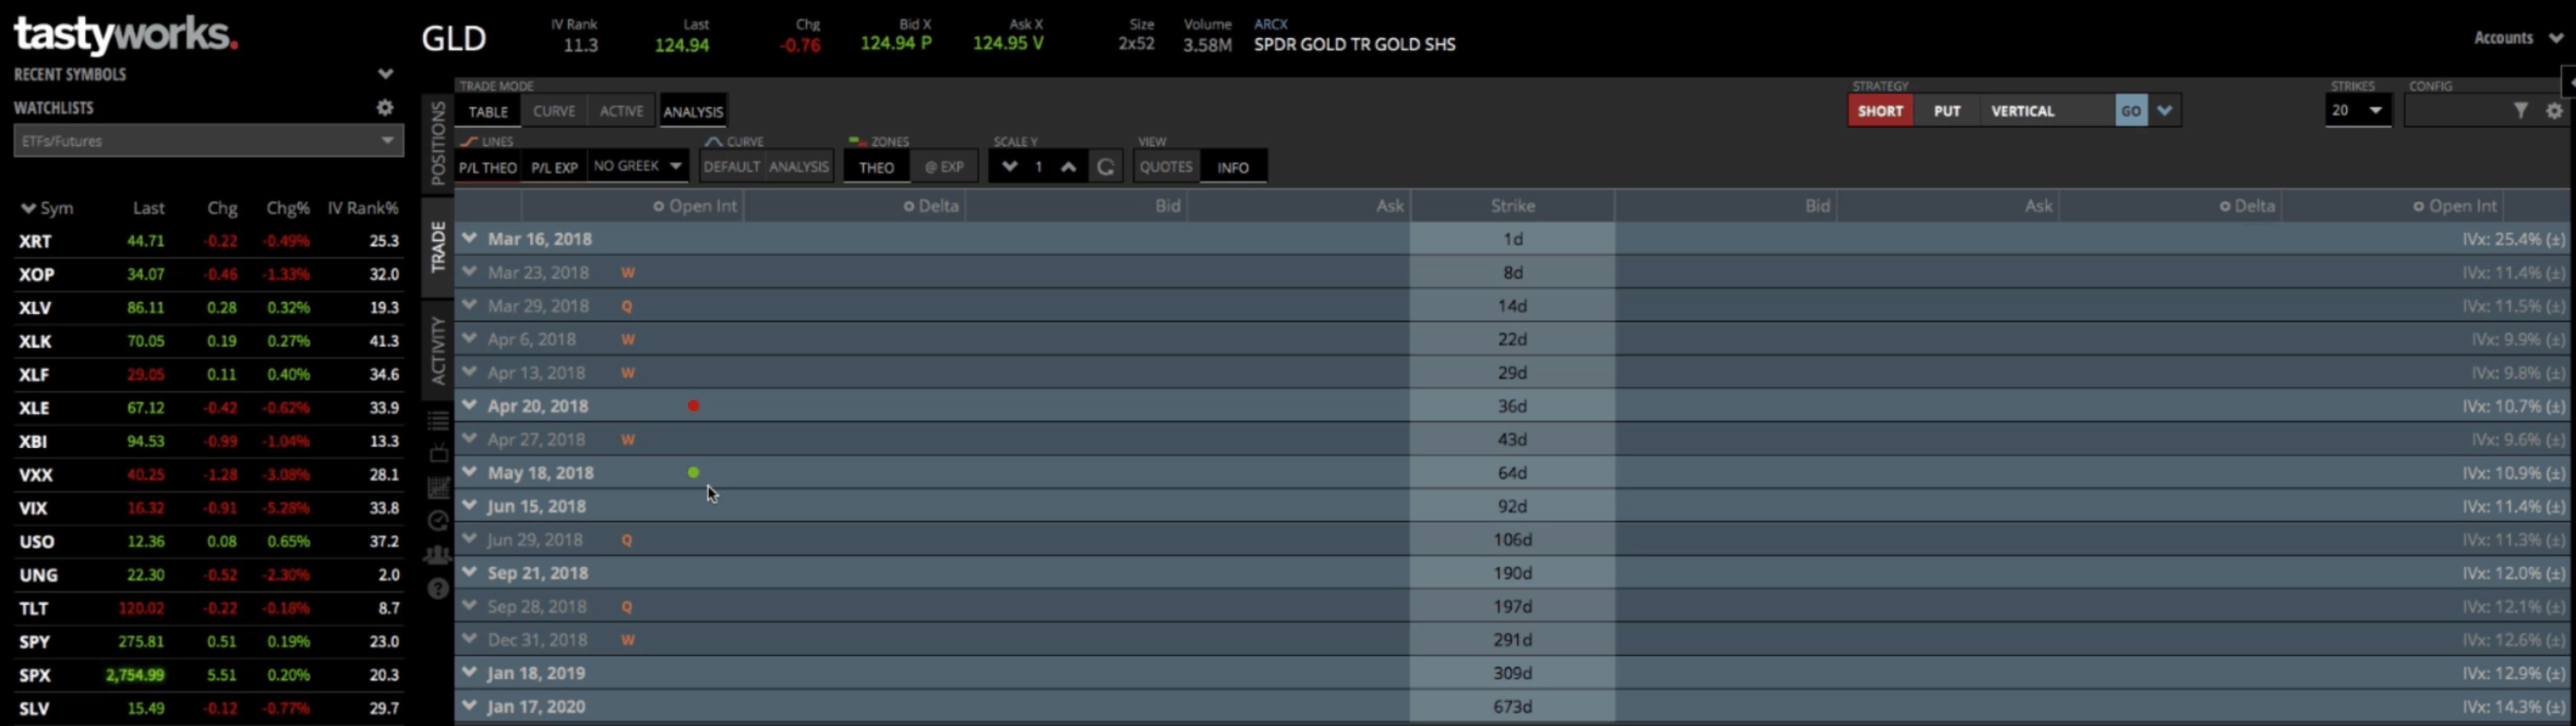This screenshot has height=726, width=2576.
Task: Click the right-side Delta column circle
Action: [x=2224, y=207]
